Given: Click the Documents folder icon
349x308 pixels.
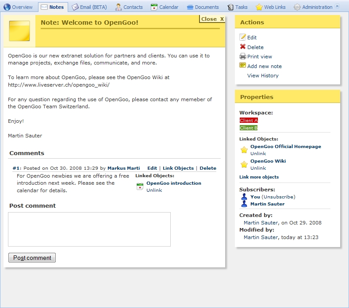Looking at the screenshot, I should (190, 8).
